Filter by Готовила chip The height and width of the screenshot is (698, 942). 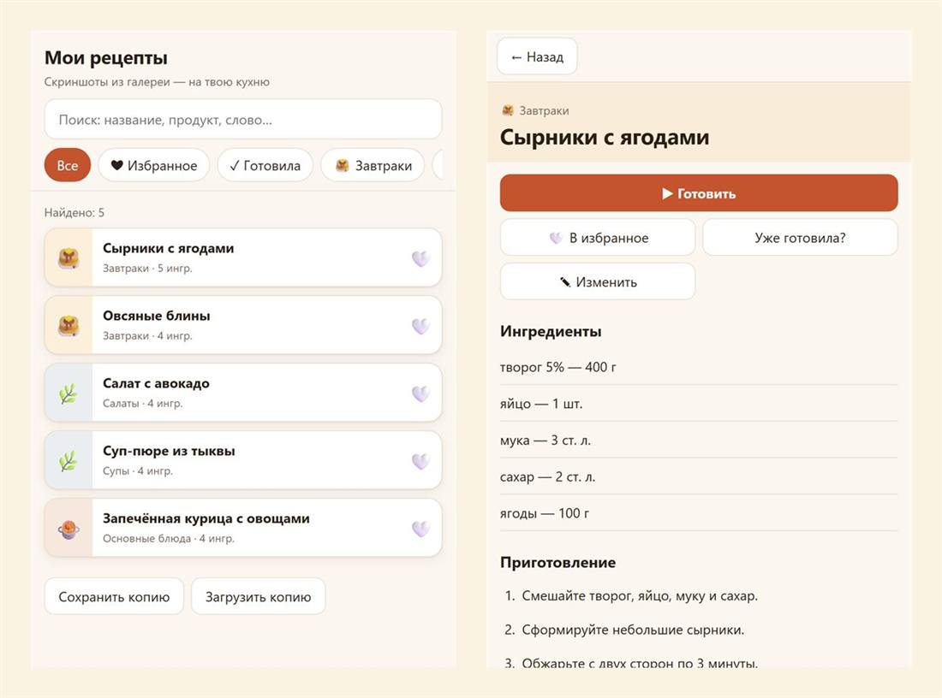point(265,165)
